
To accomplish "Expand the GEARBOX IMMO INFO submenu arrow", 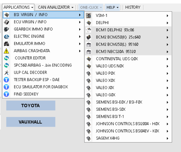I will 80,29.
